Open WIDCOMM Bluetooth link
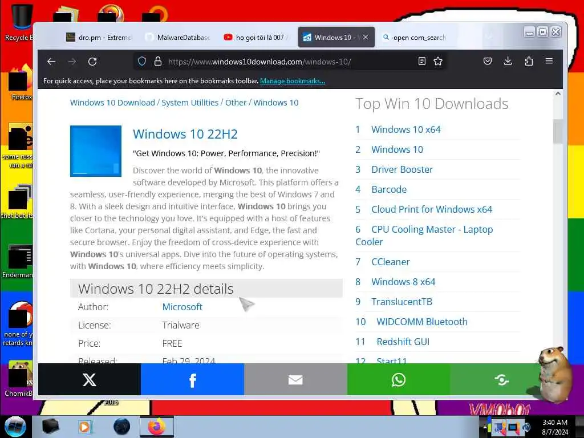 tap(422, 322)
